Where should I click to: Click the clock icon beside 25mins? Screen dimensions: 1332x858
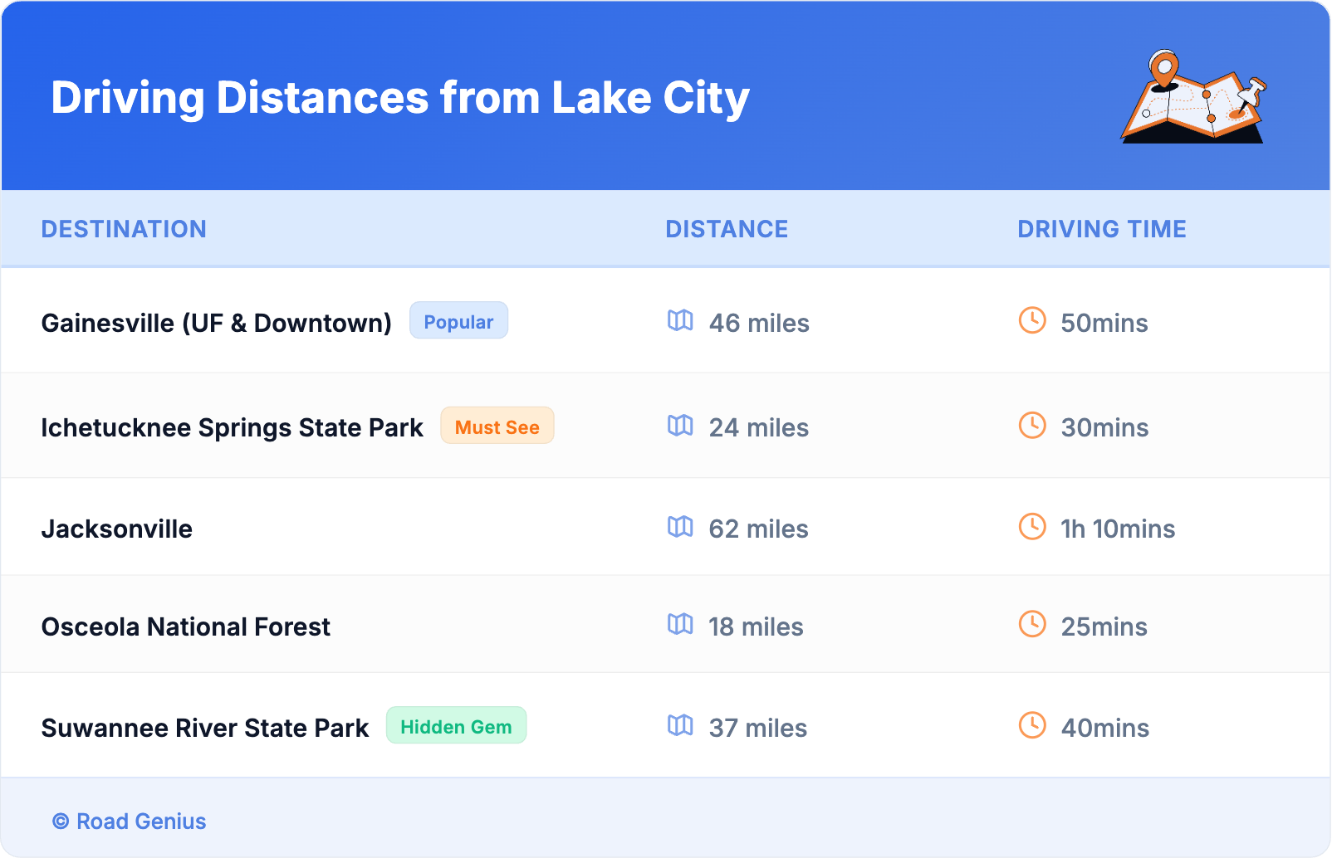(1032, 624)
